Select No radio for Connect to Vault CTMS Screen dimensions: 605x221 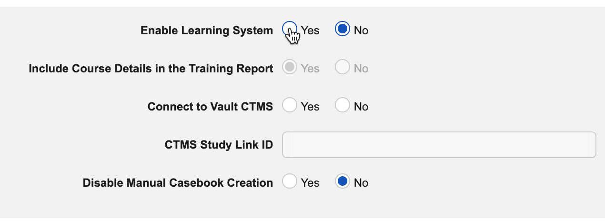[x=343, y=106]
